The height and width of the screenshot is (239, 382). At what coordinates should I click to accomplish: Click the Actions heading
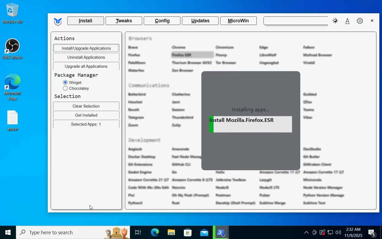[64, 38]
